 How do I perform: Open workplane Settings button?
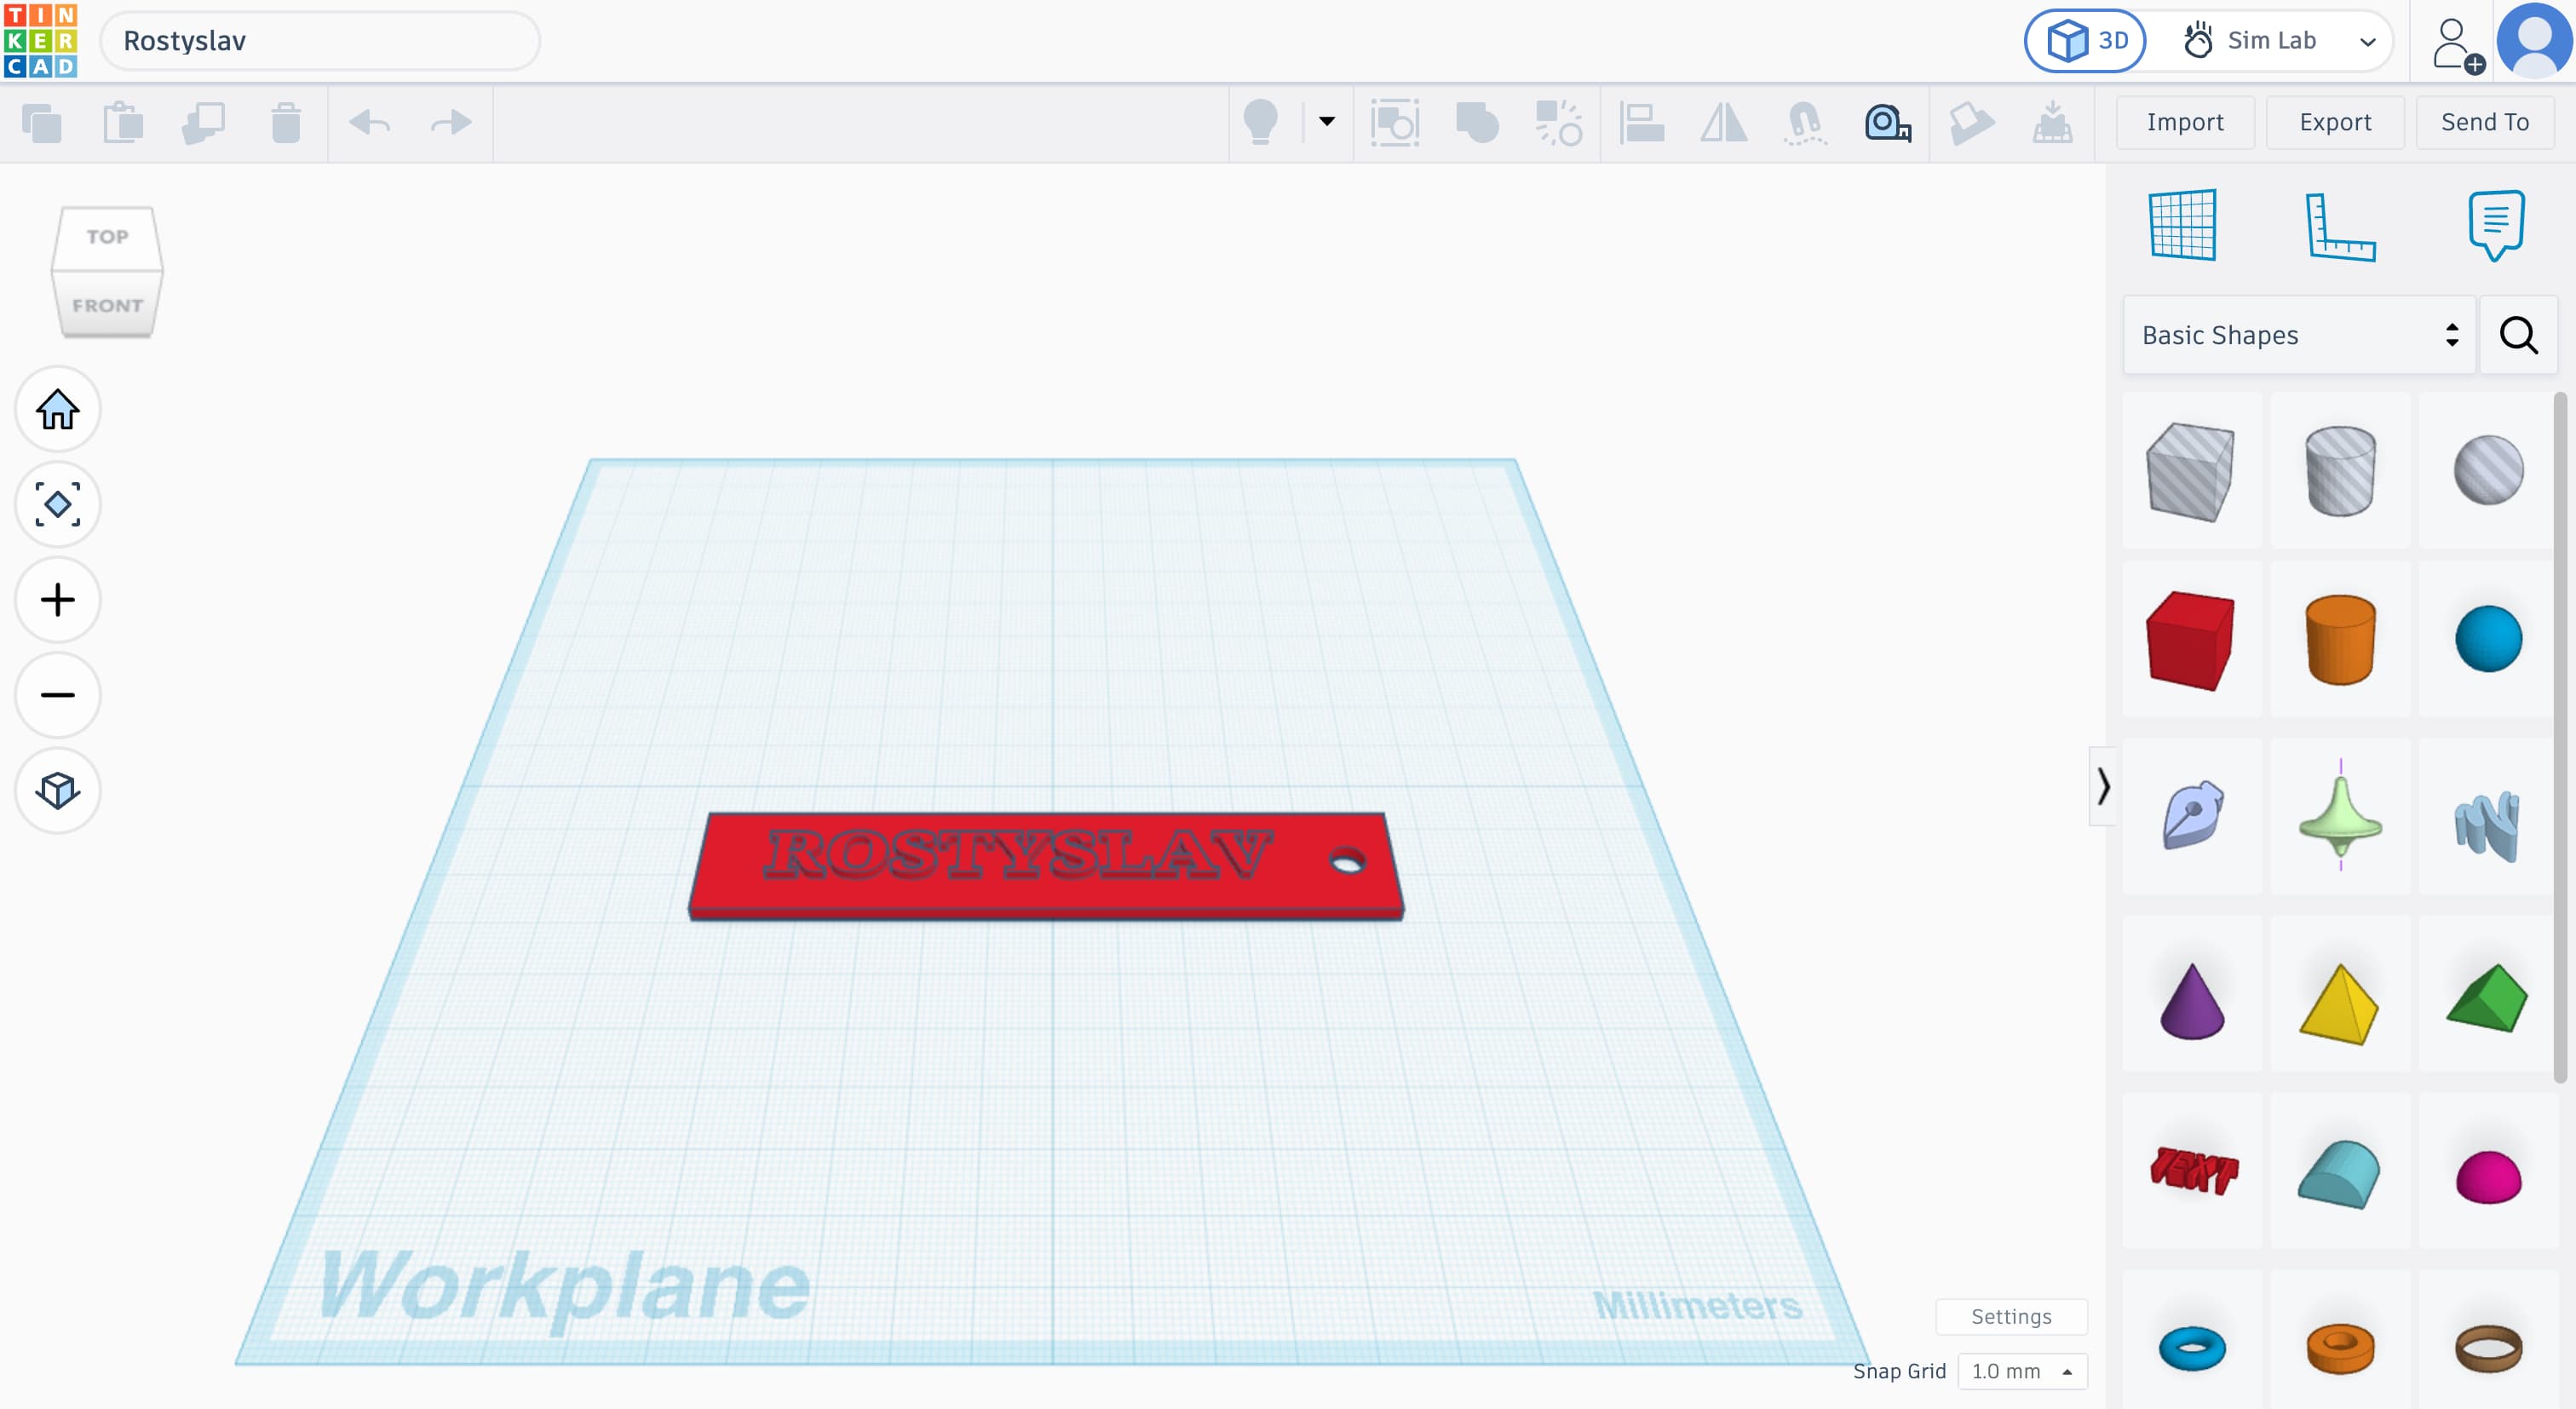tap(2011, 1317)
